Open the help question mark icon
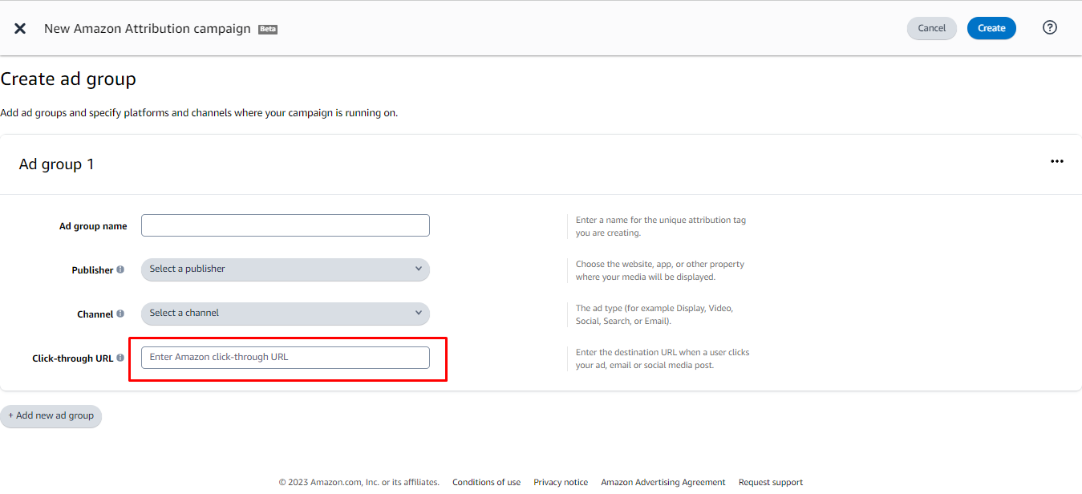 pos(1049,27)
